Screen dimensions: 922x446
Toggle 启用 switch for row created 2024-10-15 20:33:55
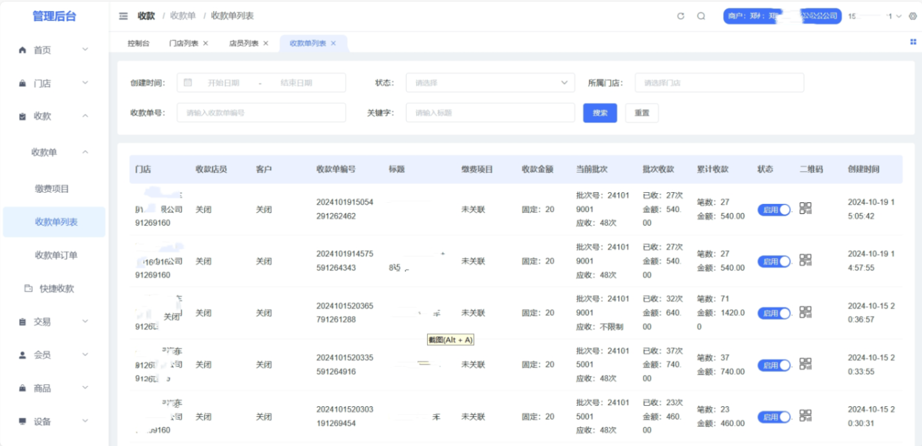[774, 365]
